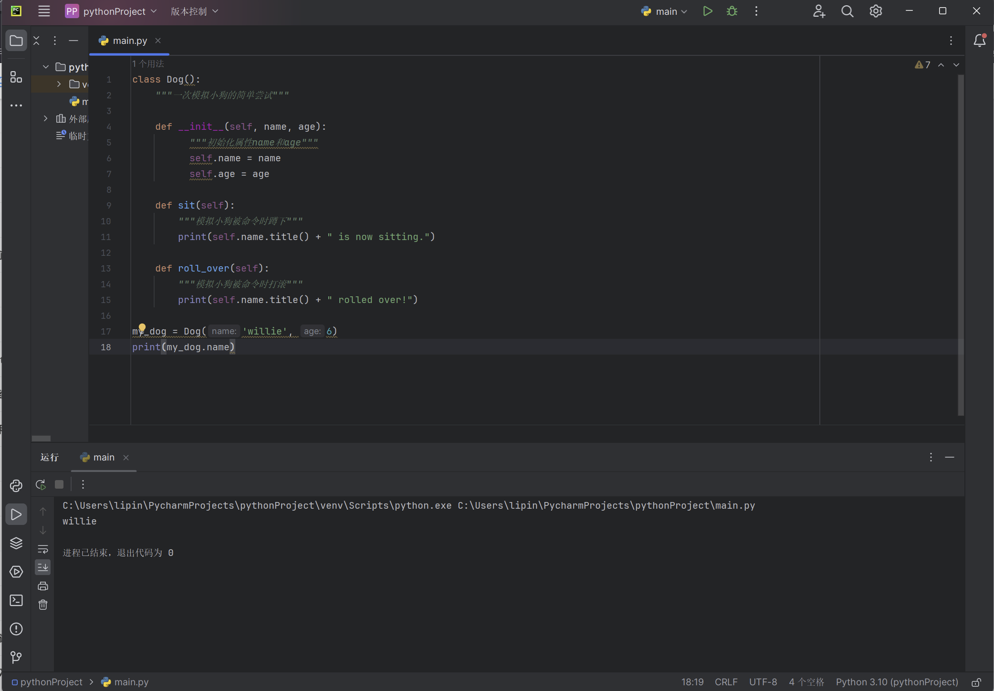Change CRLF line separator
994x691 pixels.
pos(726,682)
